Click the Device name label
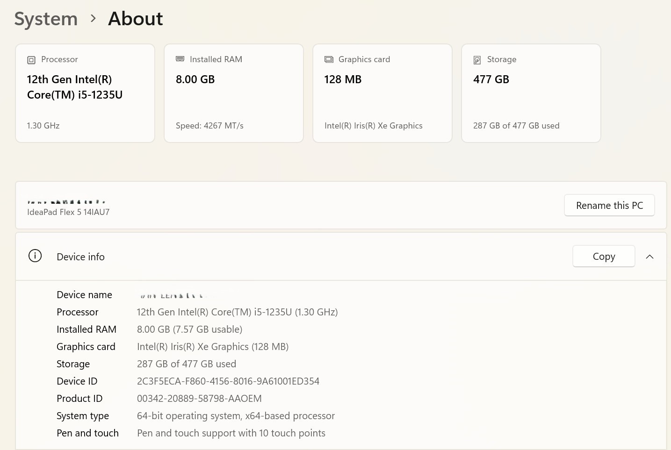 pyautogui.click(x=85, y=295)
